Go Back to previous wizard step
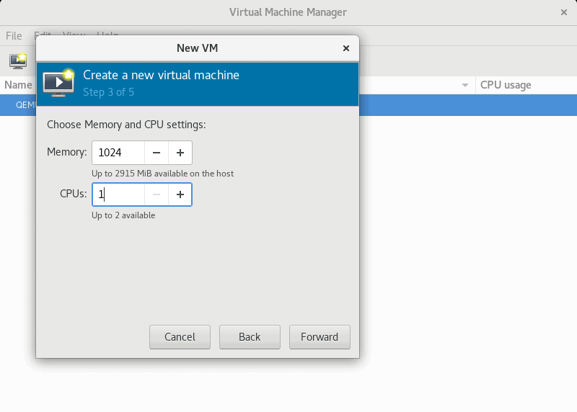 250,337
